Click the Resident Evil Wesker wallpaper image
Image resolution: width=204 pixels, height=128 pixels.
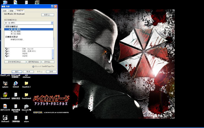point(124,64)
